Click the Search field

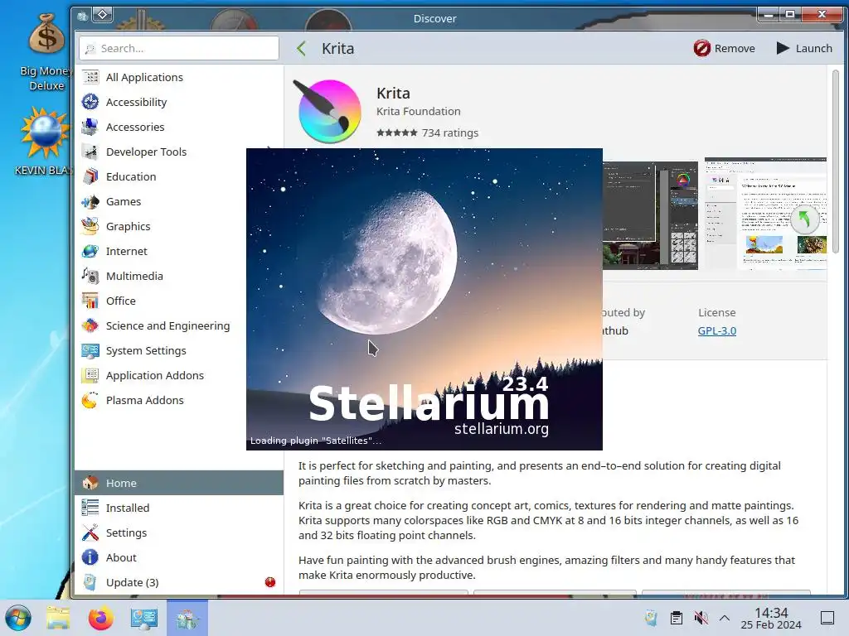pyautogui.click(x=179, y=48)
